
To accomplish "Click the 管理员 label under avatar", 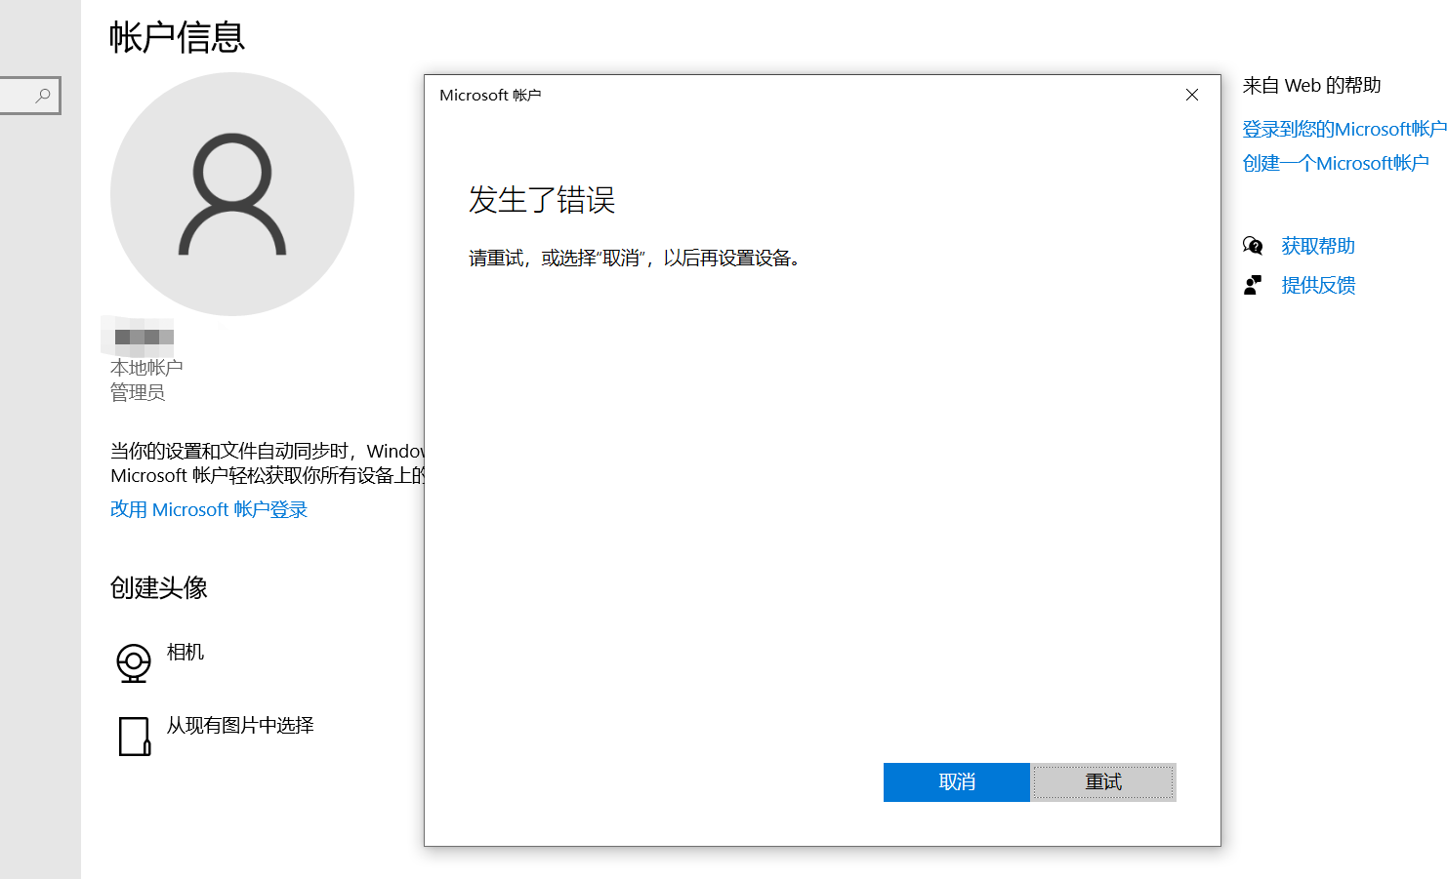I will pyautogui.click(x=138, y=392).
